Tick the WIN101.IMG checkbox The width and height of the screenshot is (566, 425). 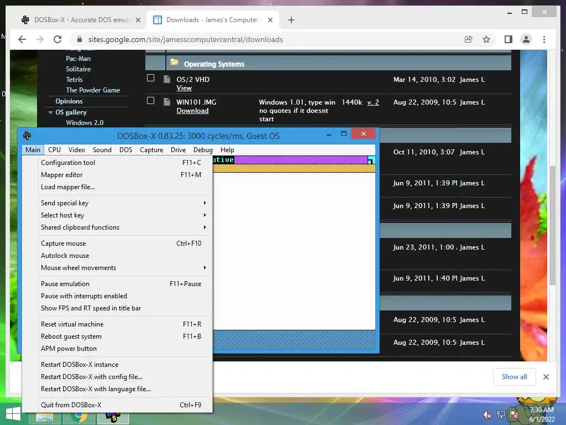point(150,101)
